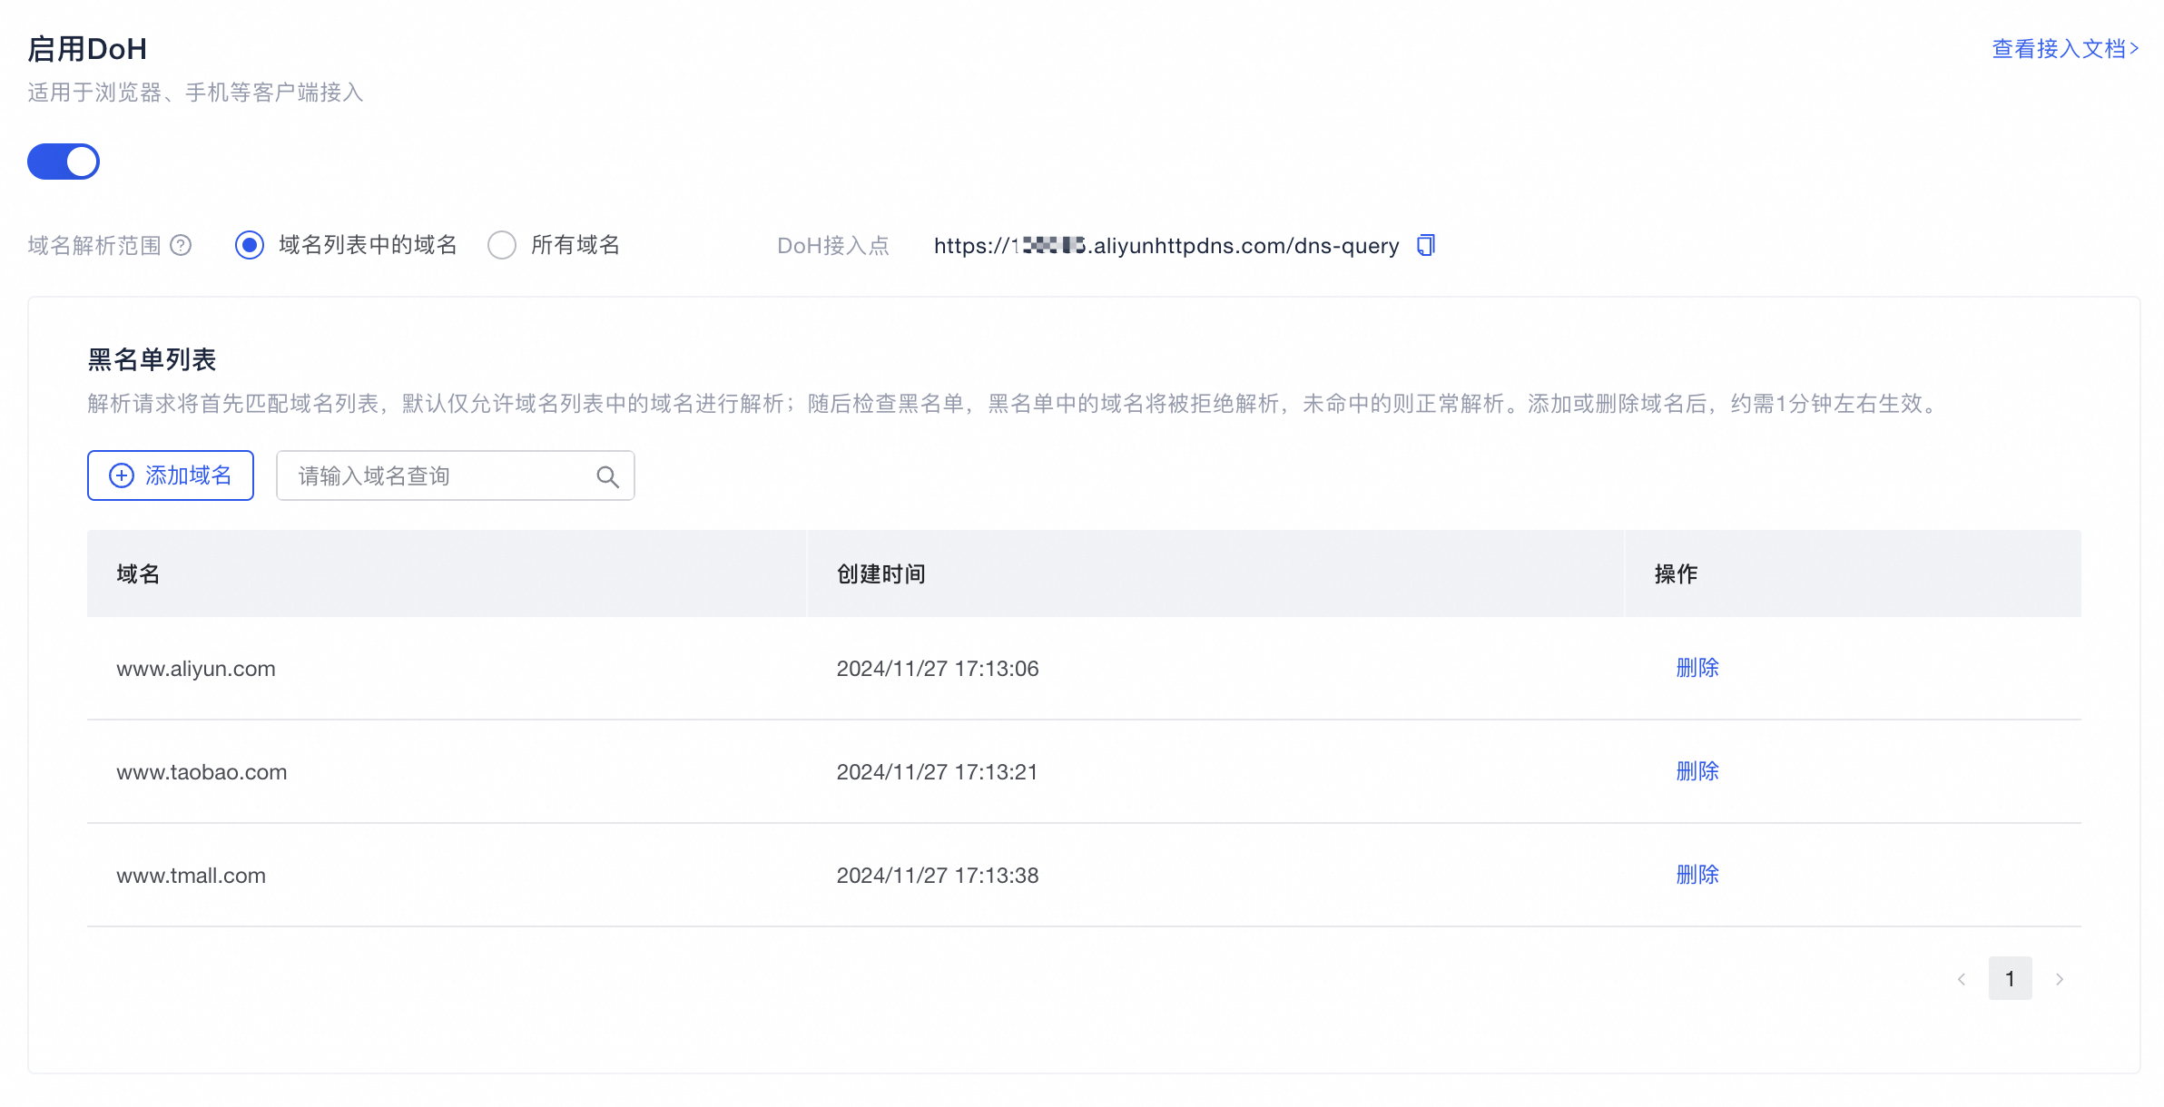Click the 创建时间 column header
This screenshot has height=1107, width=2164.
click(880, 574)
